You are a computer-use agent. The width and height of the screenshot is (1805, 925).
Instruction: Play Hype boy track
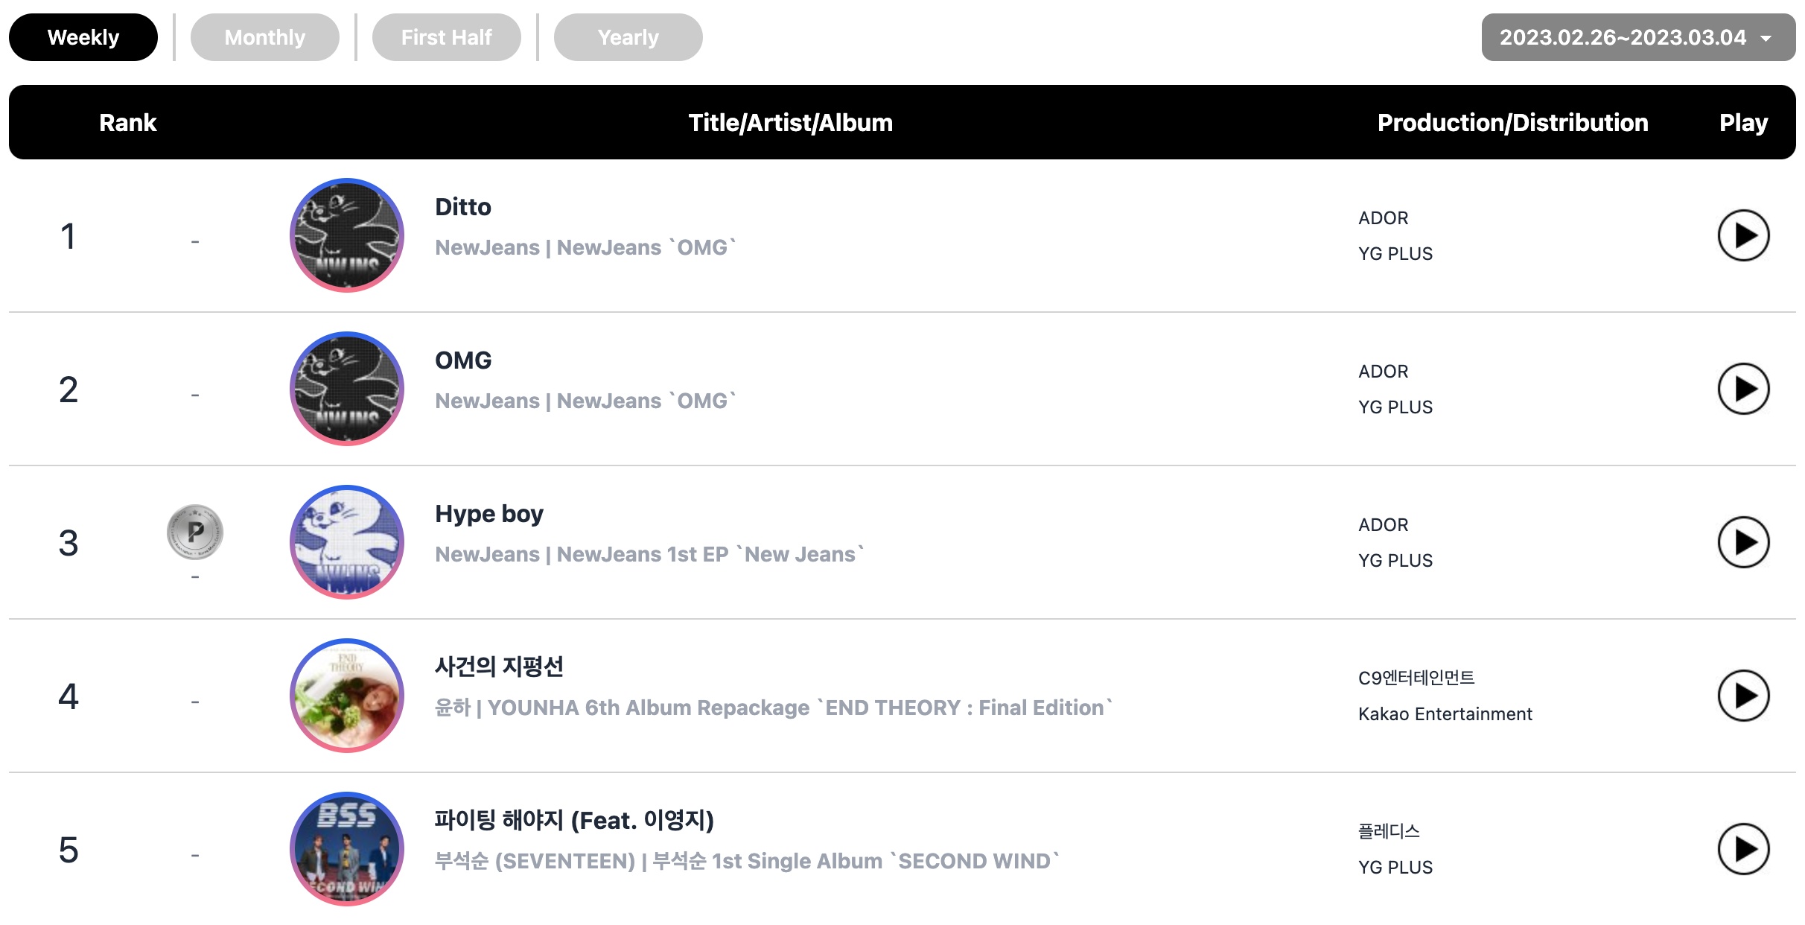(x=1743, y=542)
